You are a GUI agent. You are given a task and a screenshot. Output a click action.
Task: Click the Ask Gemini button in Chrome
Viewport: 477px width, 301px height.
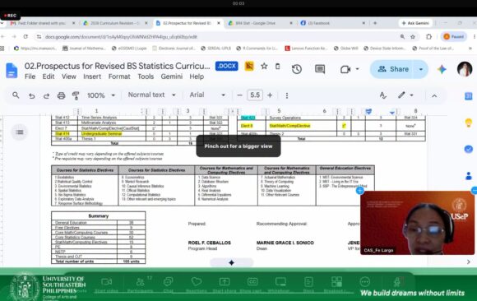(x=415, y=23)
